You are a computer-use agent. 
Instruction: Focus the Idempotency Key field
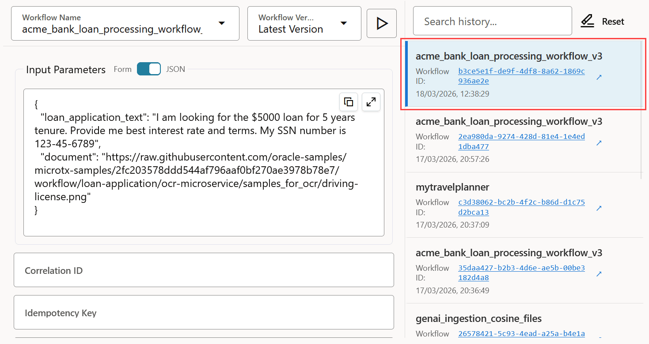[x=204, y=313]
